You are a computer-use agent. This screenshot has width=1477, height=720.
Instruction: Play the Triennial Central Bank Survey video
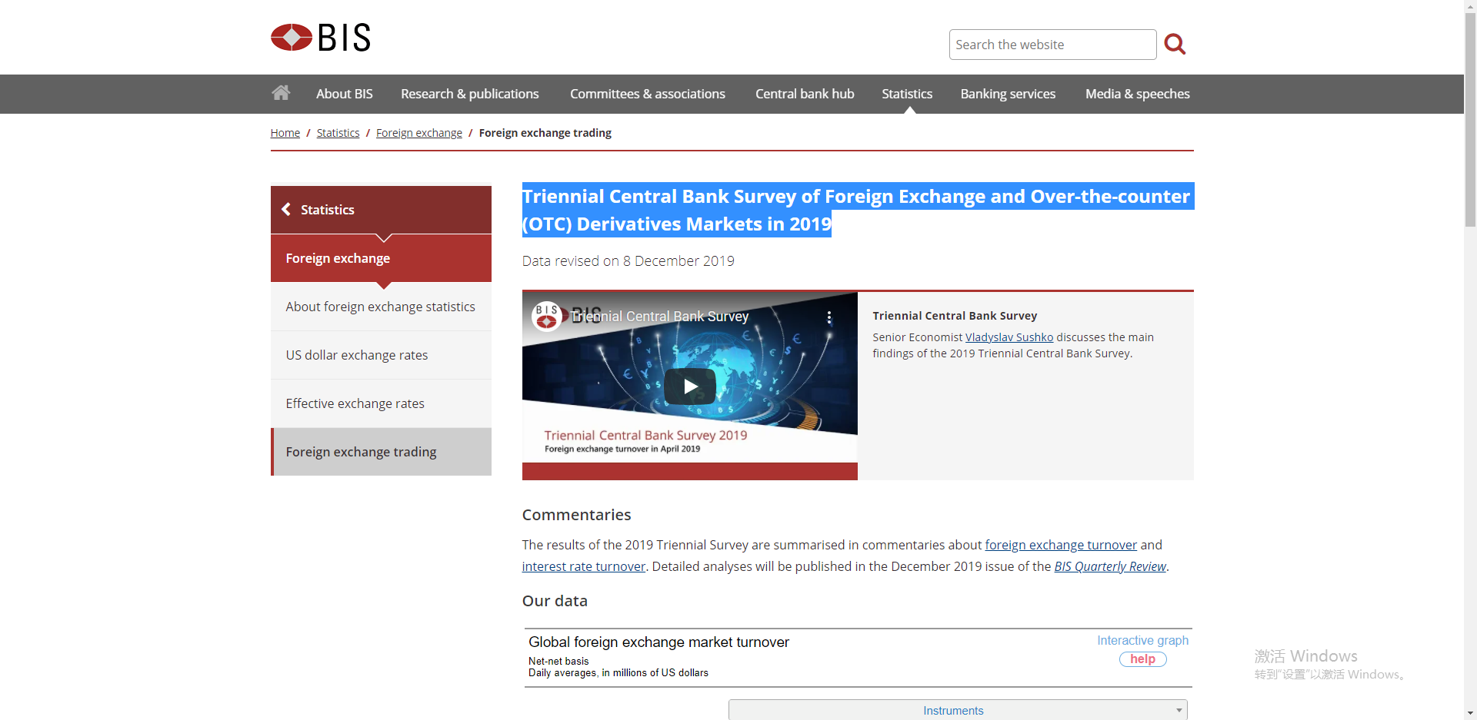tap(689, 386)
